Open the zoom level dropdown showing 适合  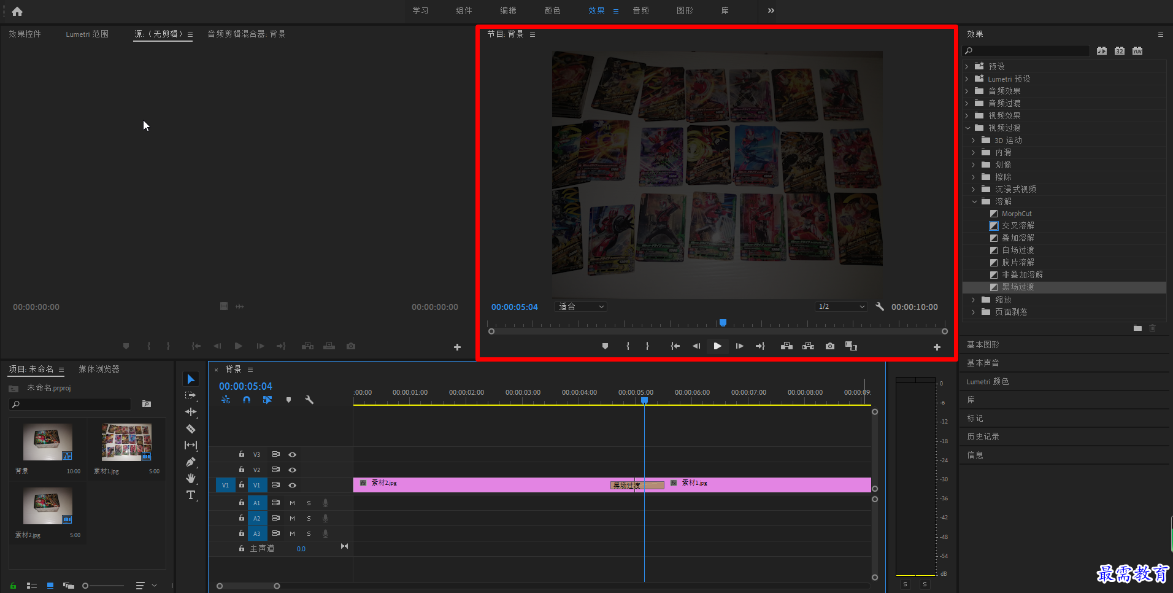[580, 306]
